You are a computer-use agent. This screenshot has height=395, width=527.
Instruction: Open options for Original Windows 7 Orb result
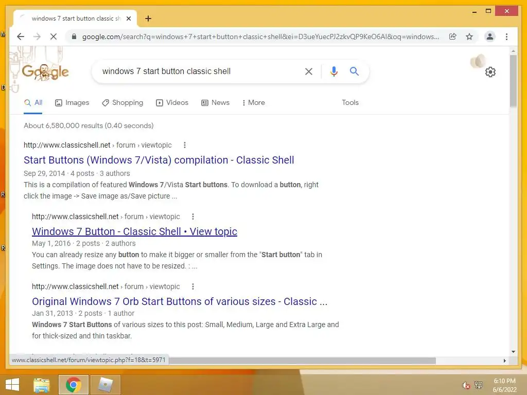(193, 286)
